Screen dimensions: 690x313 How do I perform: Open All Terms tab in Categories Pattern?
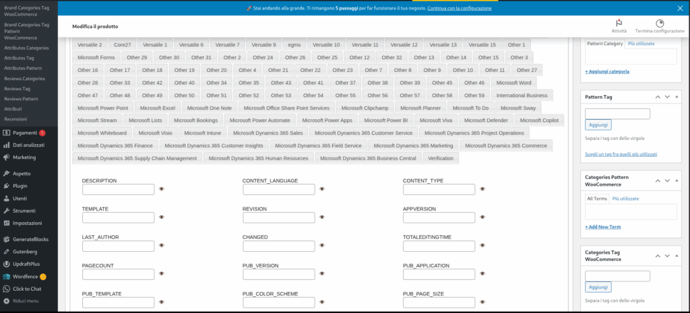(597, 199)
